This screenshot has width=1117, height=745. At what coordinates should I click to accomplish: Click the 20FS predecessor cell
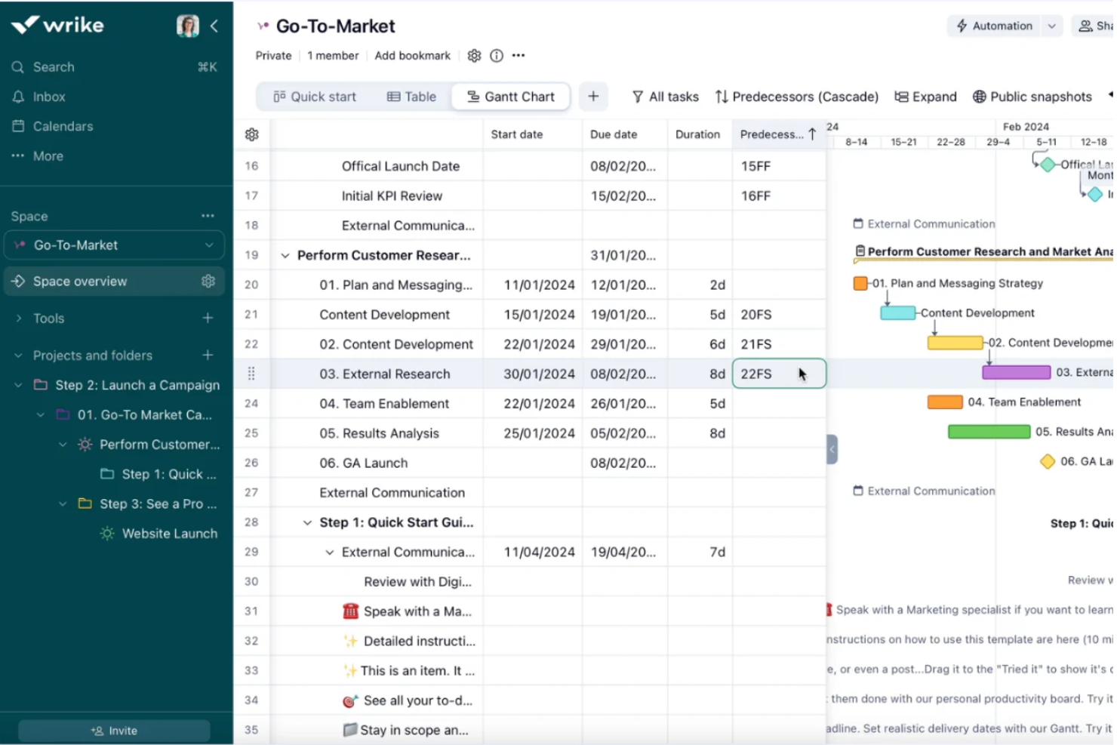pos(779,314)
